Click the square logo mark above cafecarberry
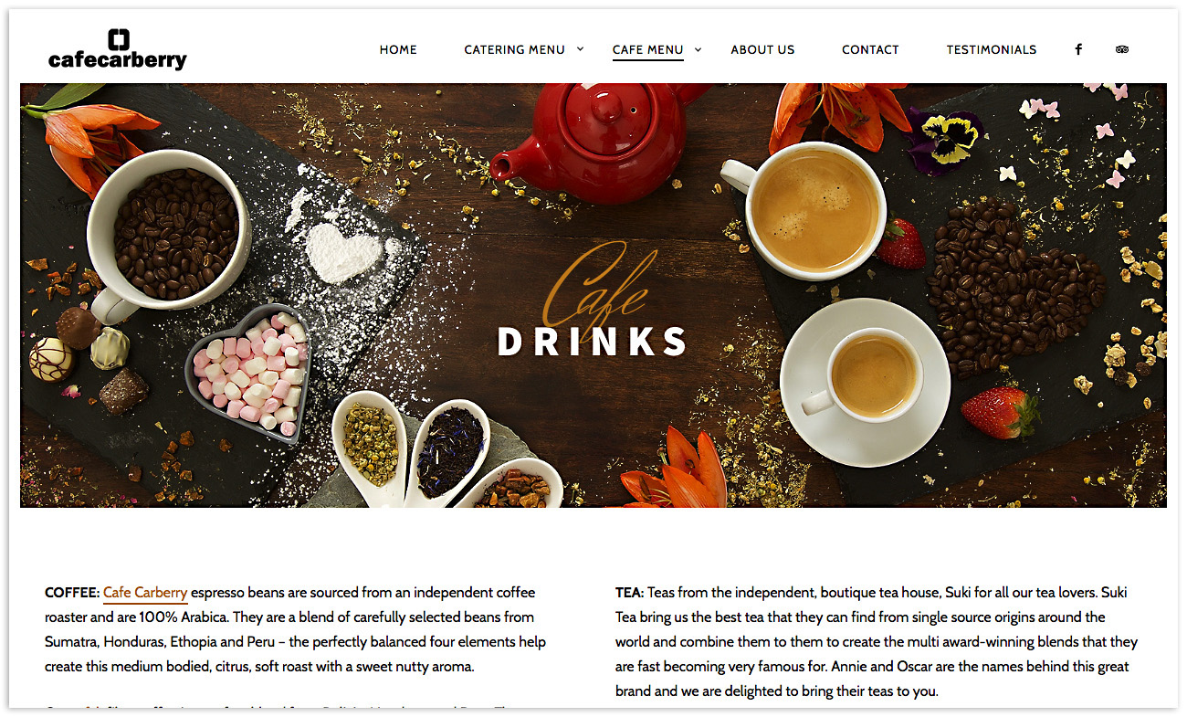The height and width of the screenshot is (717, 1187). tap(118, 39)
